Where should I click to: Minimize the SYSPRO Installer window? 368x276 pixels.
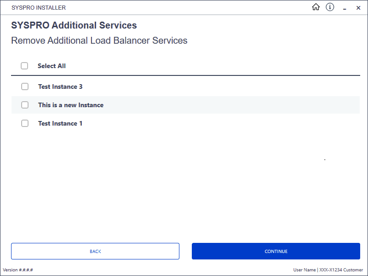tap(345, 8)
